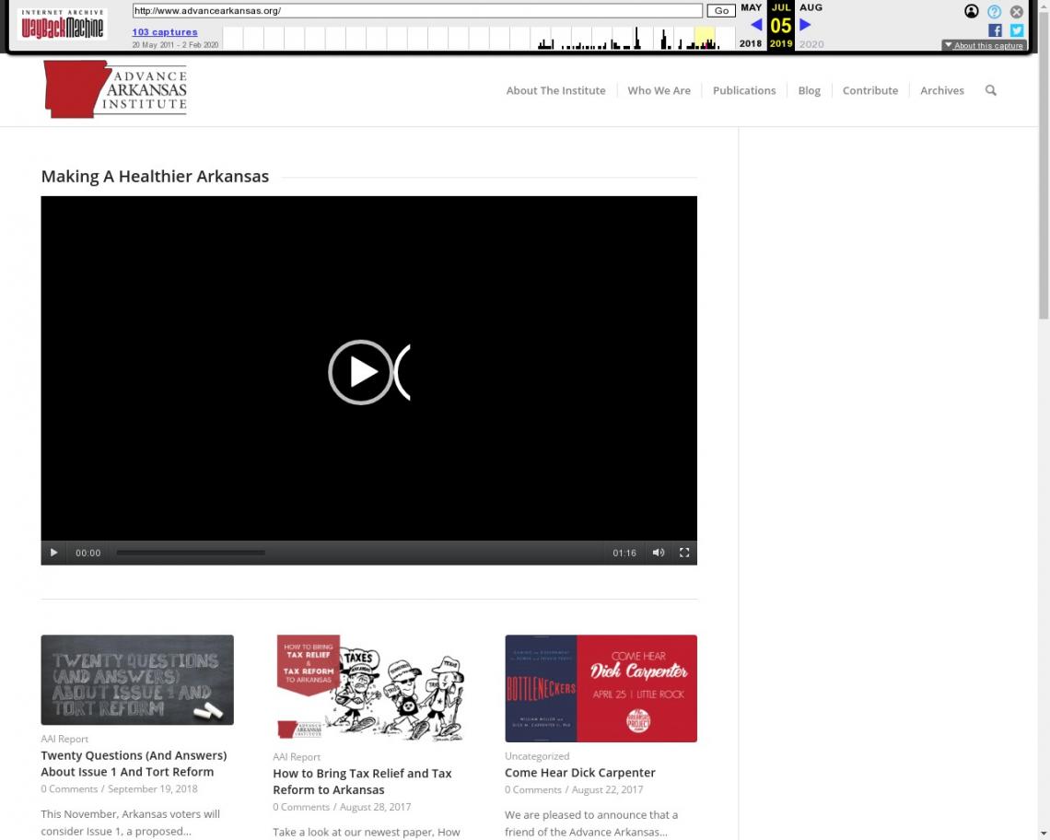View comments on Tax Relief post
Screen dimensions: 1050x840
[x=301, y=807]
